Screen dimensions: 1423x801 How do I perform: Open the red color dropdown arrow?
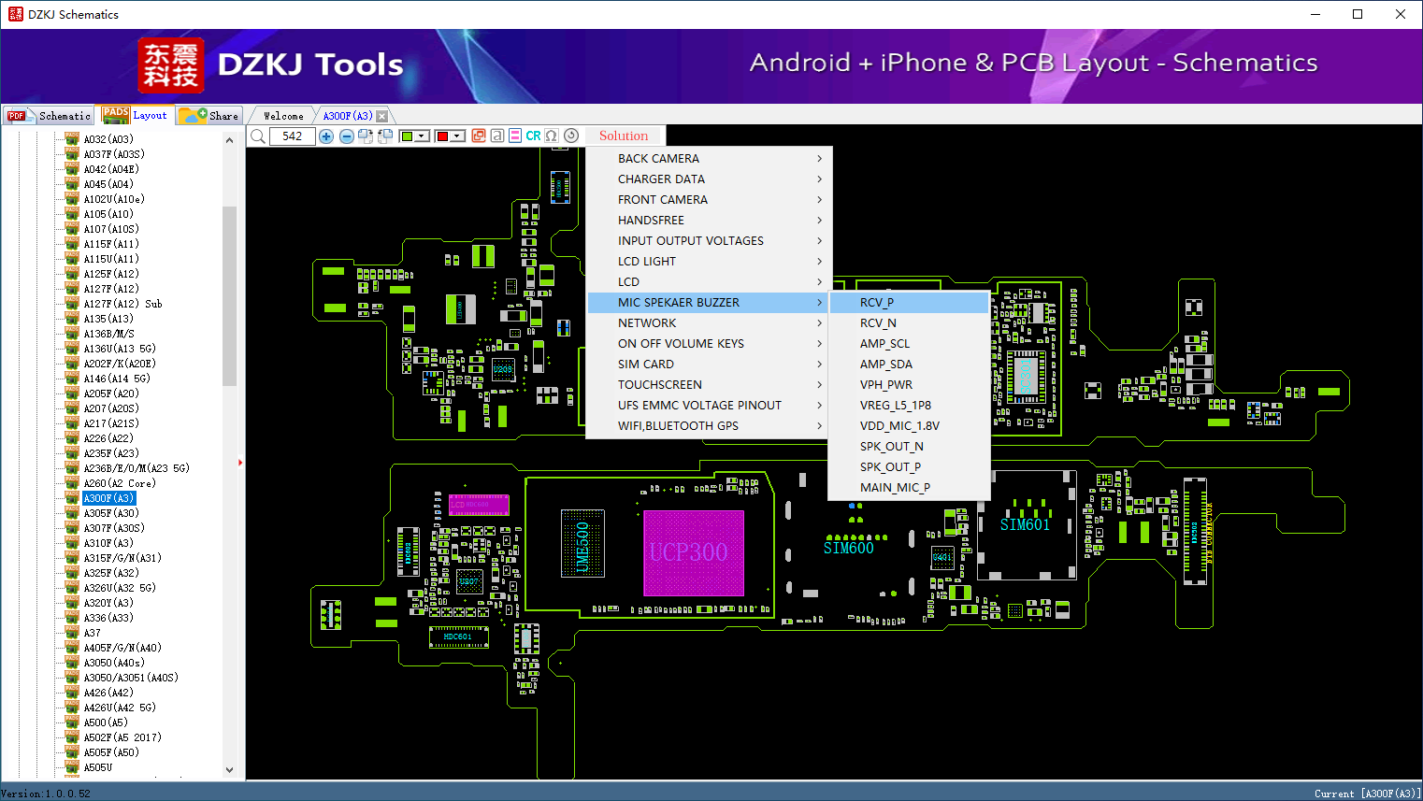pos(458,136)
